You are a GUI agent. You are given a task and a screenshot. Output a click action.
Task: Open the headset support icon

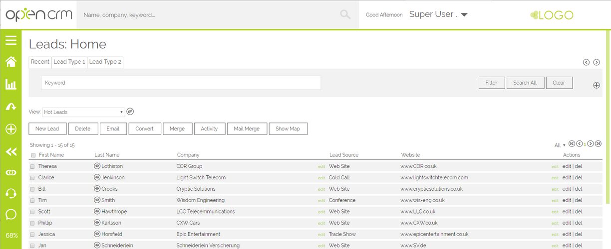[10, 193]
